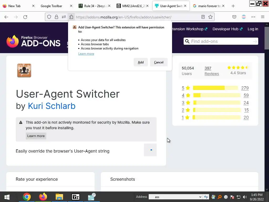Select the User-Agent Switcher tab
Viewport: 269px width, 202px height.
[x=171, y=6]
